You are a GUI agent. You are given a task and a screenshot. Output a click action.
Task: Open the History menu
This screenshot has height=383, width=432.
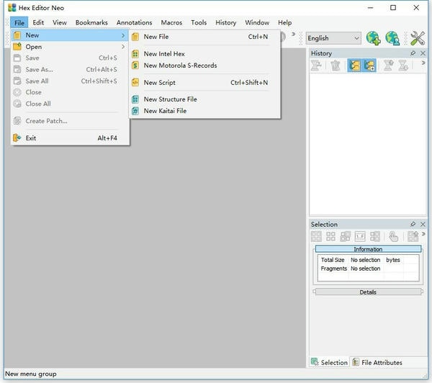(x=225, y=22)
